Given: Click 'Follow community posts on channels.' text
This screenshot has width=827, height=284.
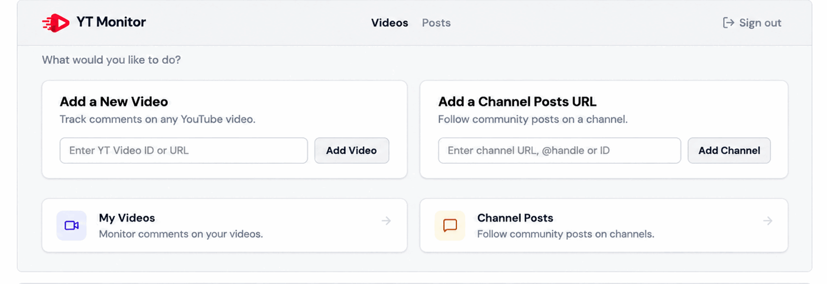Looking at the screenshot, I should 566,234.
